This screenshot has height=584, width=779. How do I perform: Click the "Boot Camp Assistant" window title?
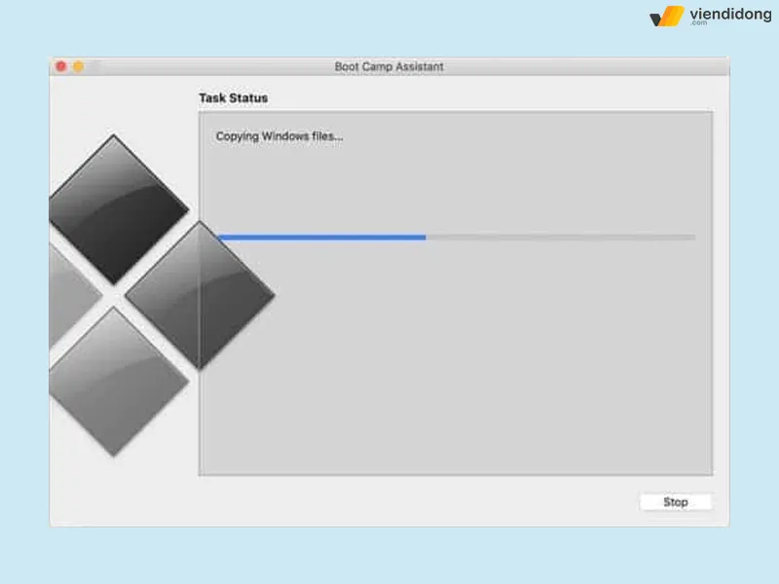point(389,66)
